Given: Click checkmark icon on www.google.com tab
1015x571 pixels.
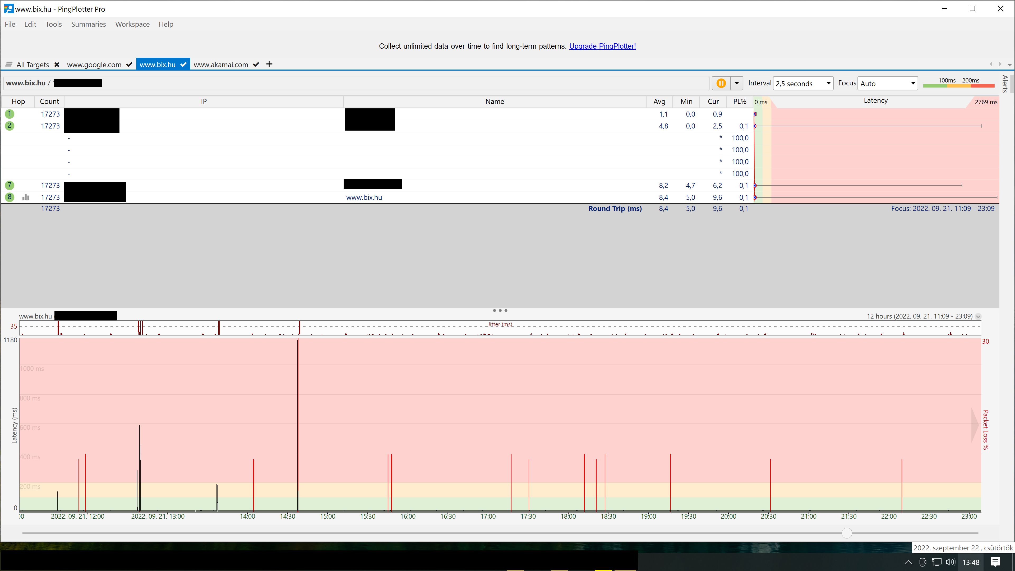Looking at the screenshot, I should [129, 64].
